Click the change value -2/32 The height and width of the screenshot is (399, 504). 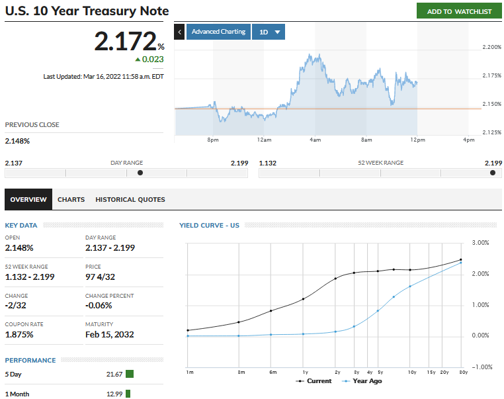15,306
